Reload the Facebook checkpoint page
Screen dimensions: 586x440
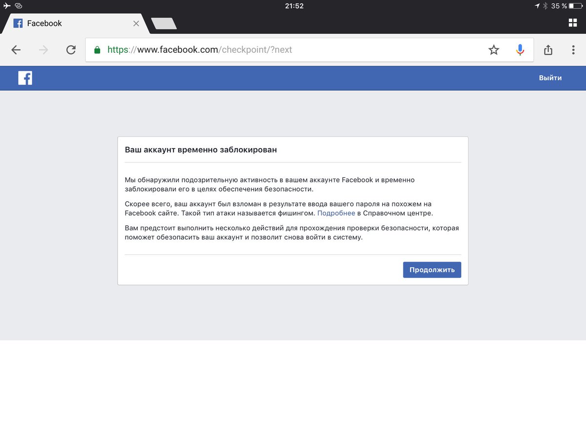(x=71, y=50)
